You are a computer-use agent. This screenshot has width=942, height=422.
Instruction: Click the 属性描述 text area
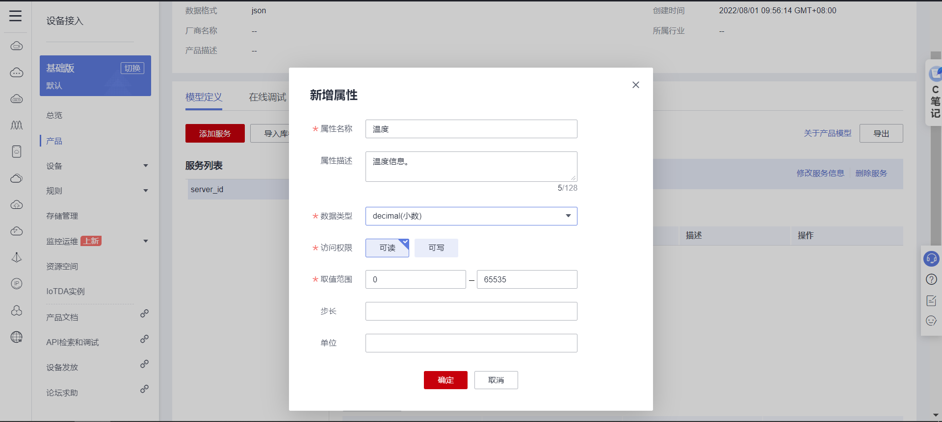click(x=471, y=167)
